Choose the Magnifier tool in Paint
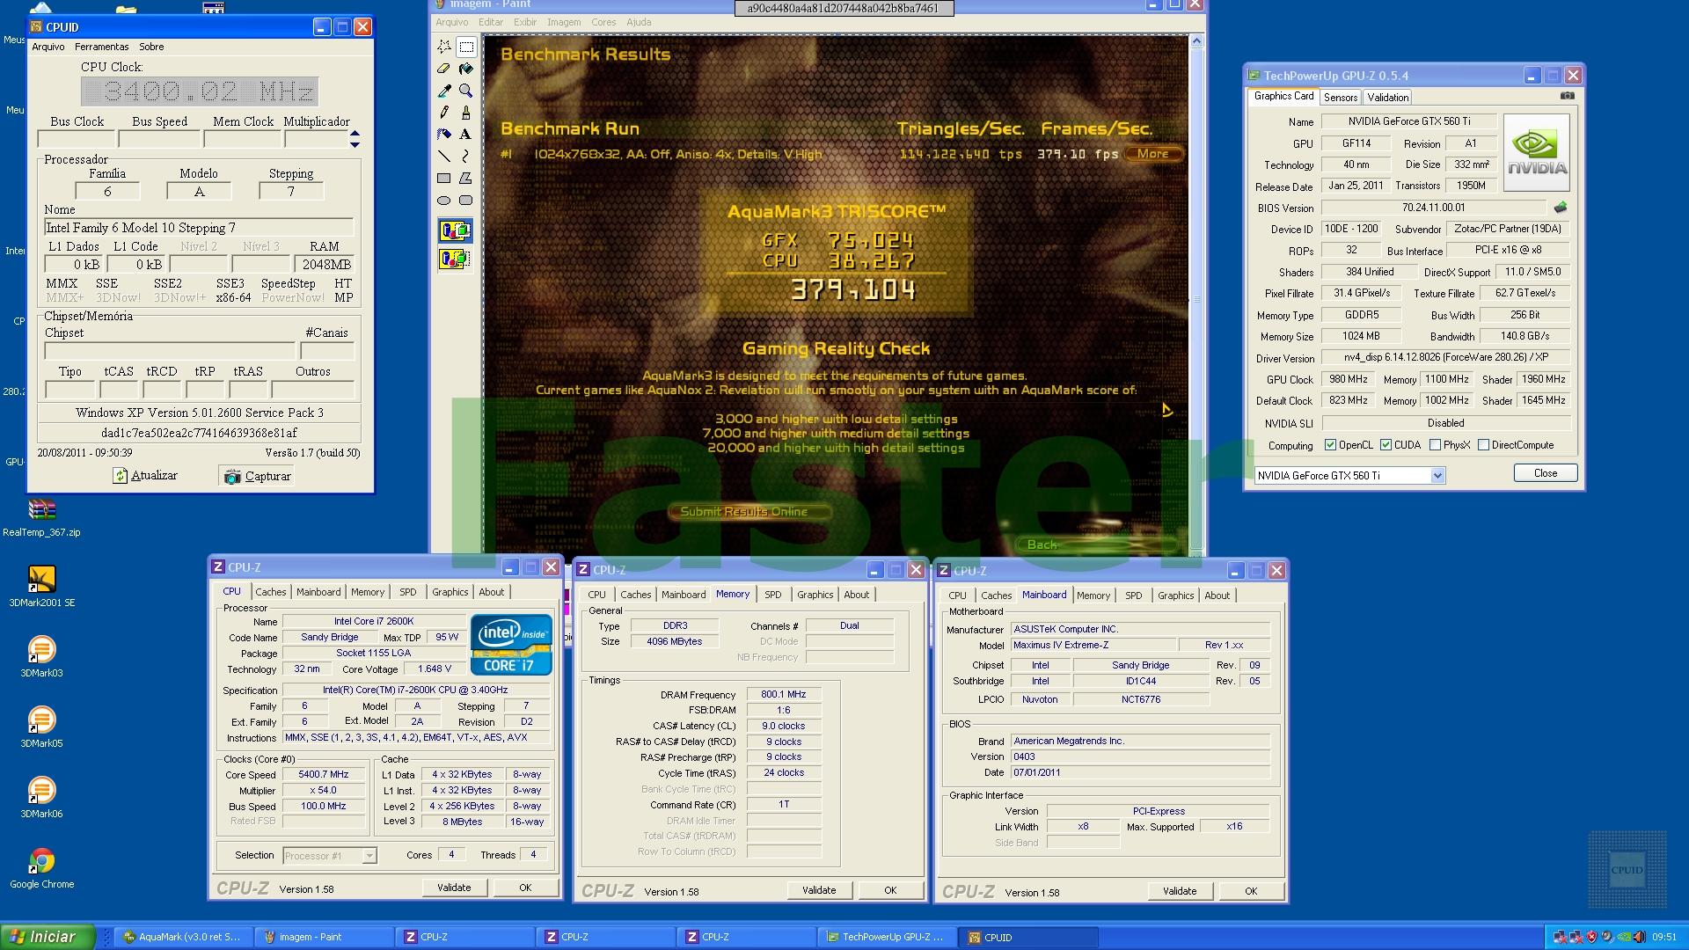 [466, 91]
